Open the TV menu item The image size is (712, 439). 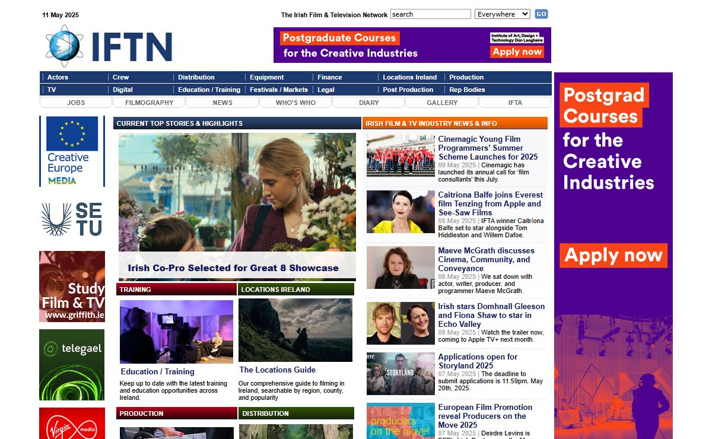coord(52,90)
